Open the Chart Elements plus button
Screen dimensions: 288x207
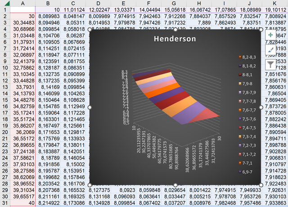tap(270, 35)
